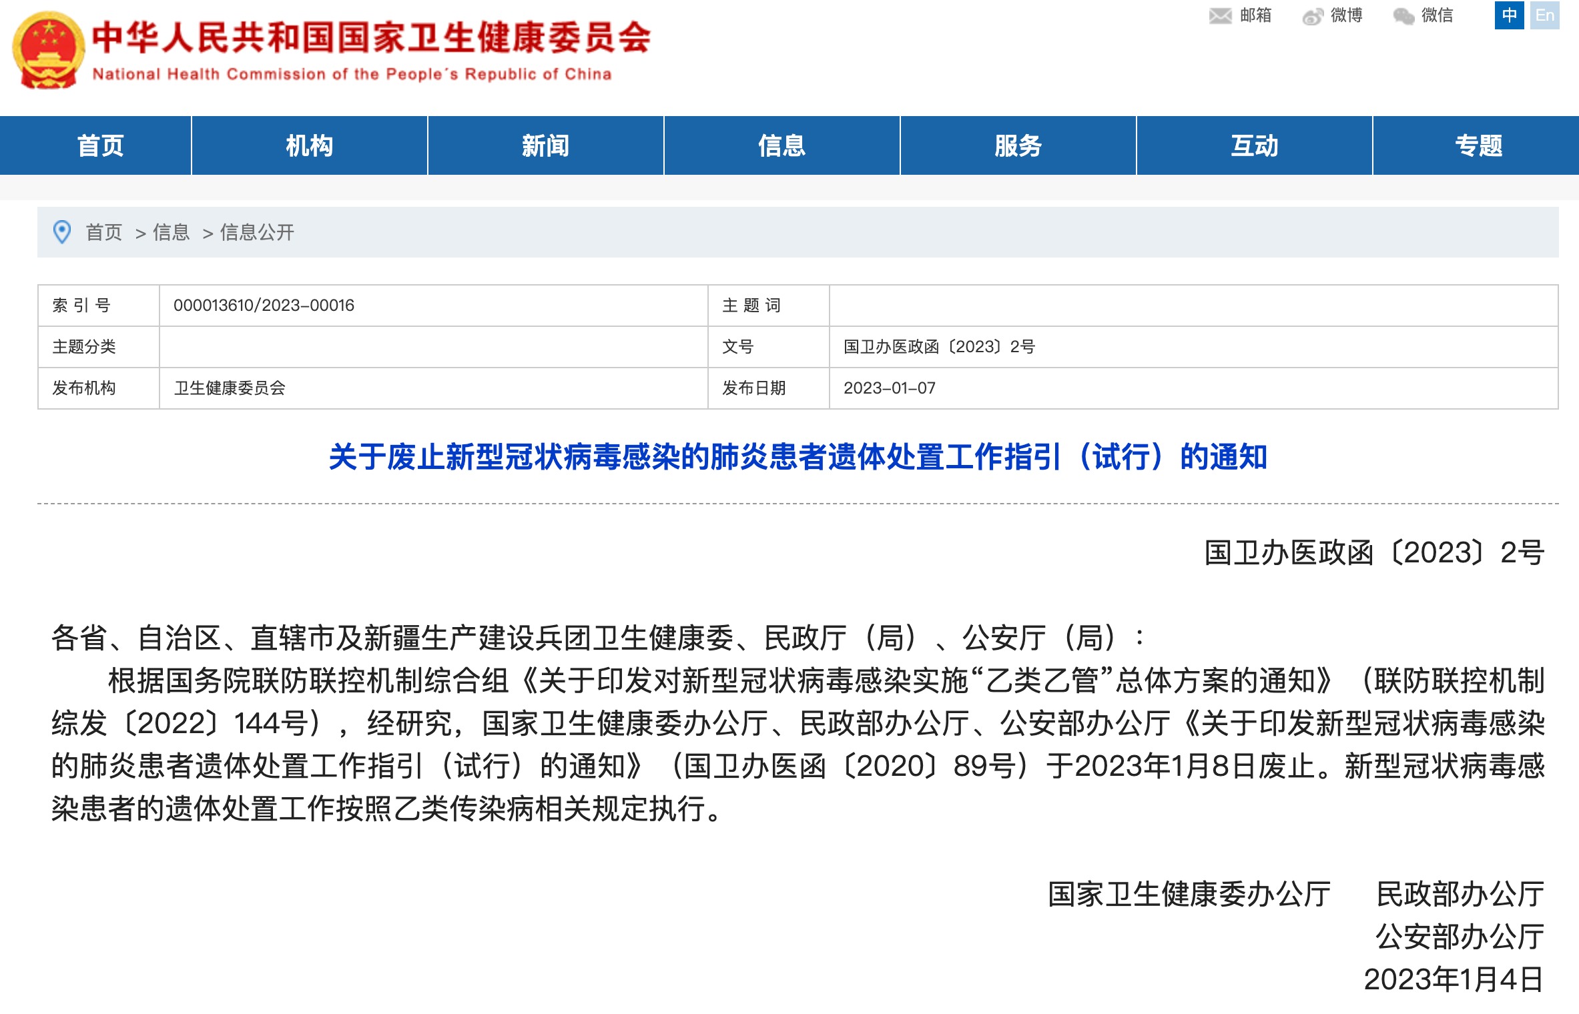Click 信息公开 breadcrumb link

[257, 232]
